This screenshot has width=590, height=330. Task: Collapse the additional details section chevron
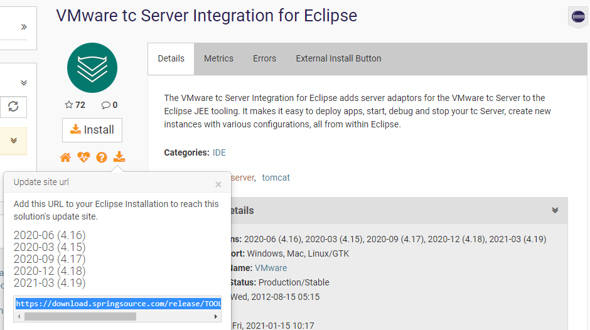point(555,210)
